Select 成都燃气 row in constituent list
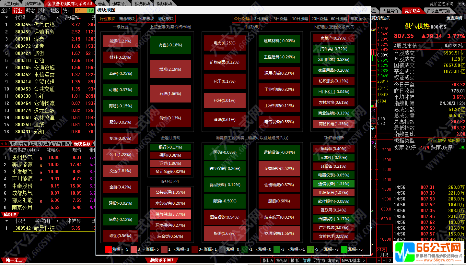This screenshot has height=265, width=466. [48, 193]
